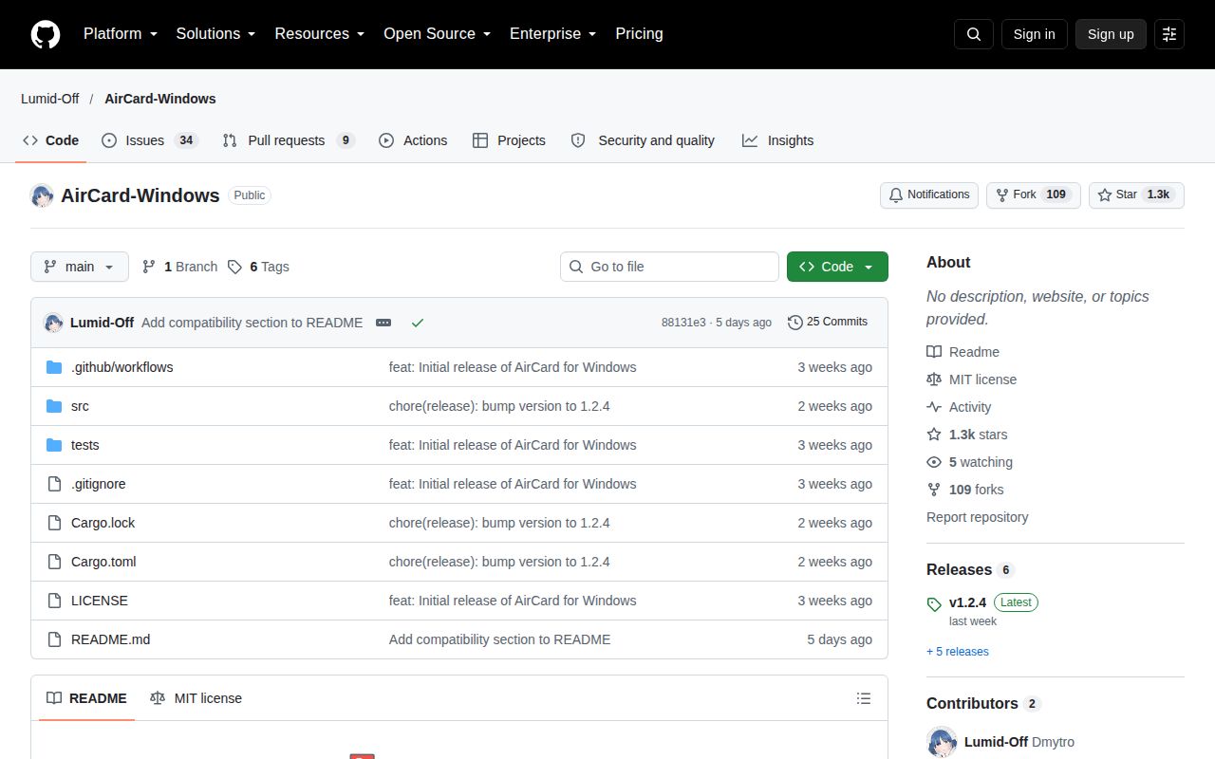The width and height of the screenshot is (1215, 759).
Task: Click the Lumid-Off contributor avatar
Action: (942, 742)
